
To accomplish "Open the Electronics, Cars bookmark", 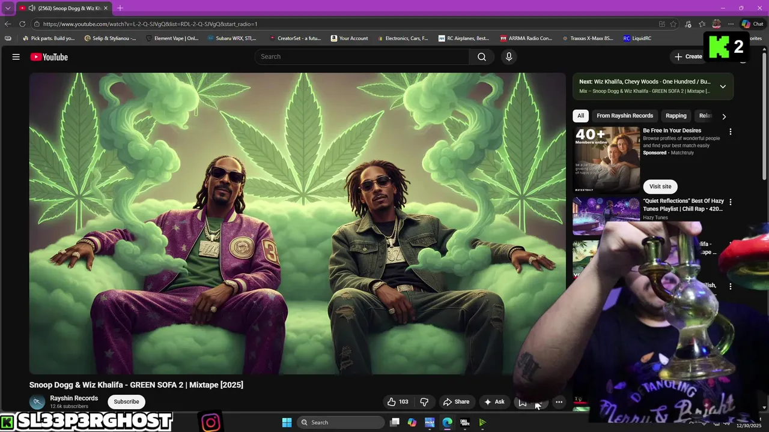I will [x=403, y=38].
